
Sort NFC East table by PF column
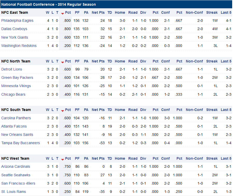pos(77,12)
